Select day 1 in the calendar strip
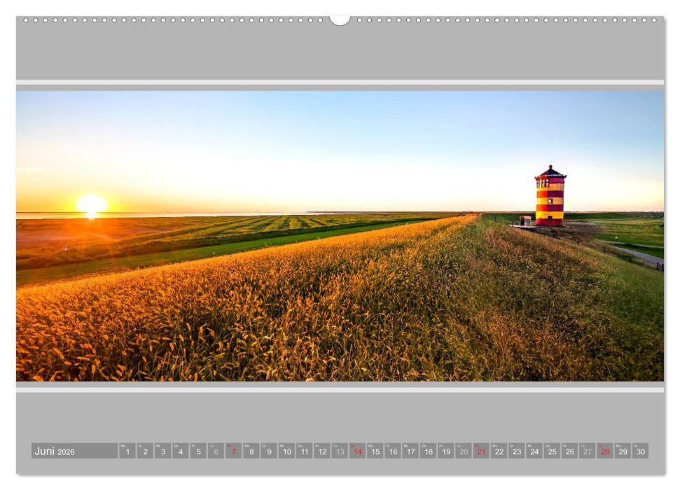 (x=127, y=451)
